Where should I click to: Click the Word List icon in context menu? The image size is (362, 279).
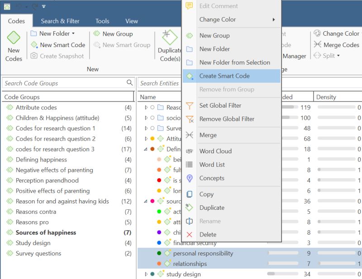coord(189,165)
